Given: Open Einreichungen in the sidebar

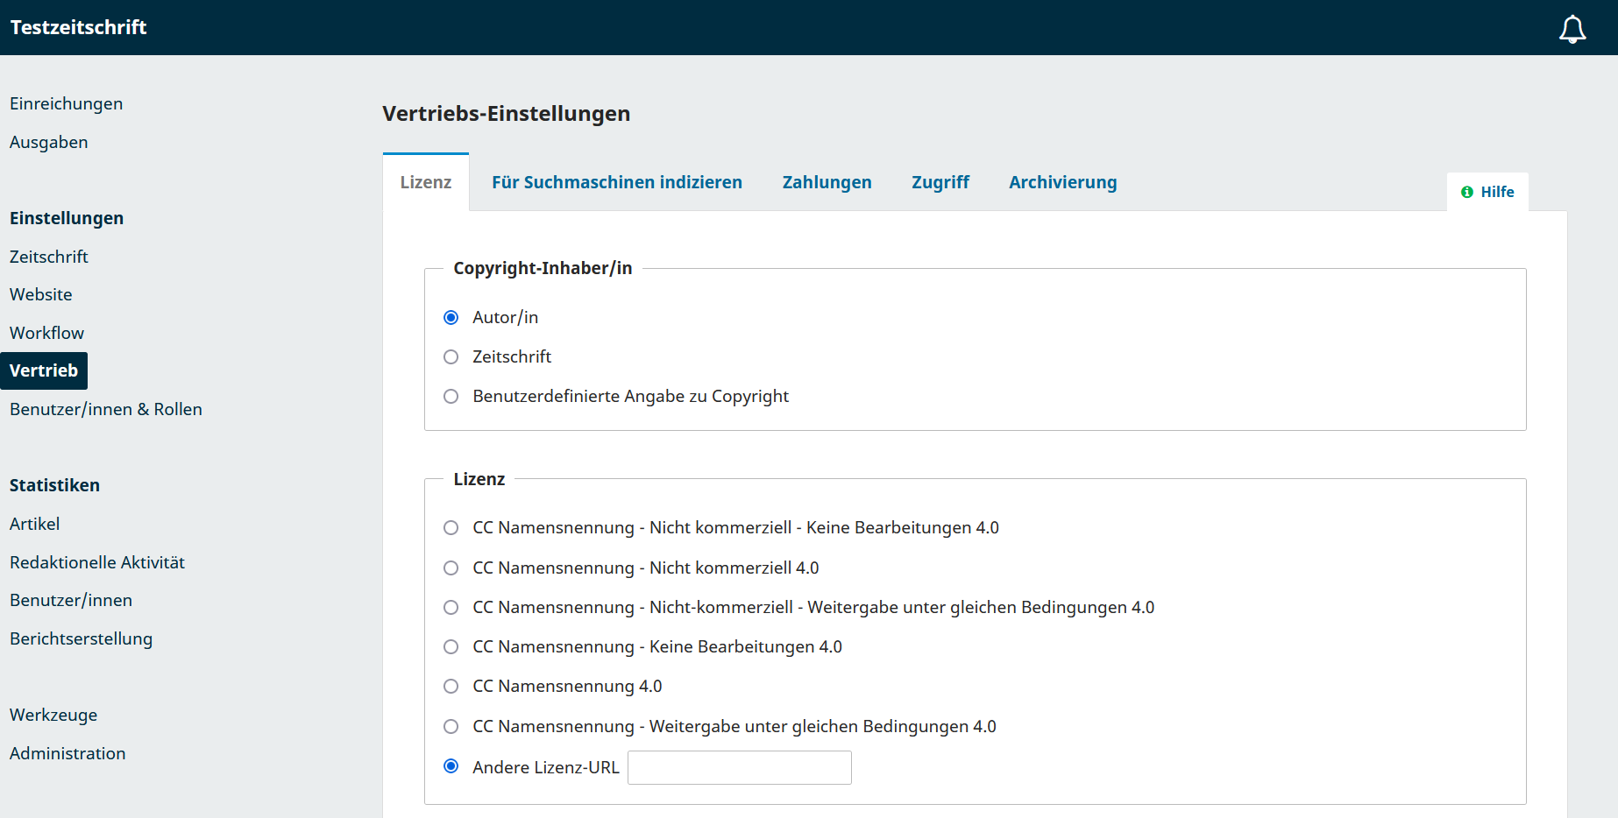Looking at the screenshot, I should pyautogui.click(x=66, y=103).
